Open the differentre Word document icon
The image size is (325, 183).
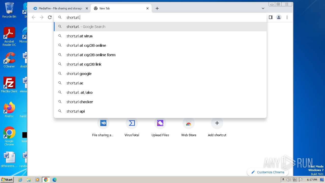coord(9,160)
